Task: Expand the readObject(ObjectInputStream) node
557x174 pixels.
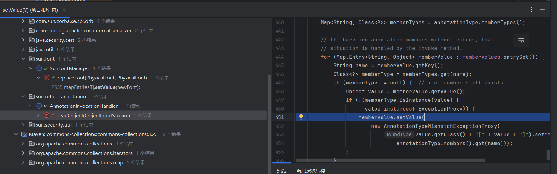Action: (x=38, y=115)
